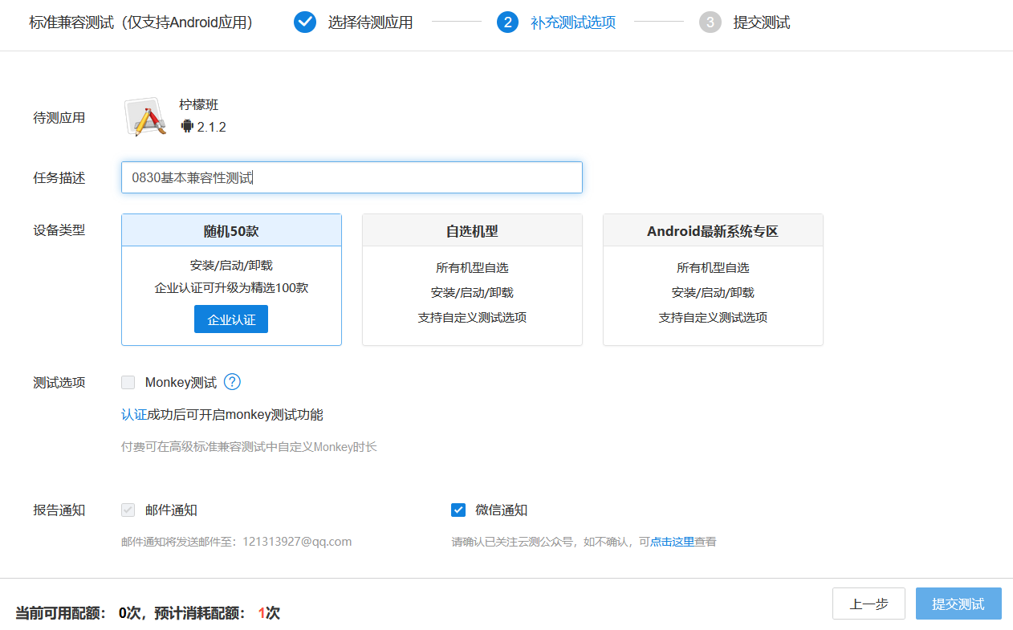The width and height of the screenshot is (1013, 630).
Task: Open the Monkey测试 help question mark icon
Action: pyautogui.click(x=232, y=382)
